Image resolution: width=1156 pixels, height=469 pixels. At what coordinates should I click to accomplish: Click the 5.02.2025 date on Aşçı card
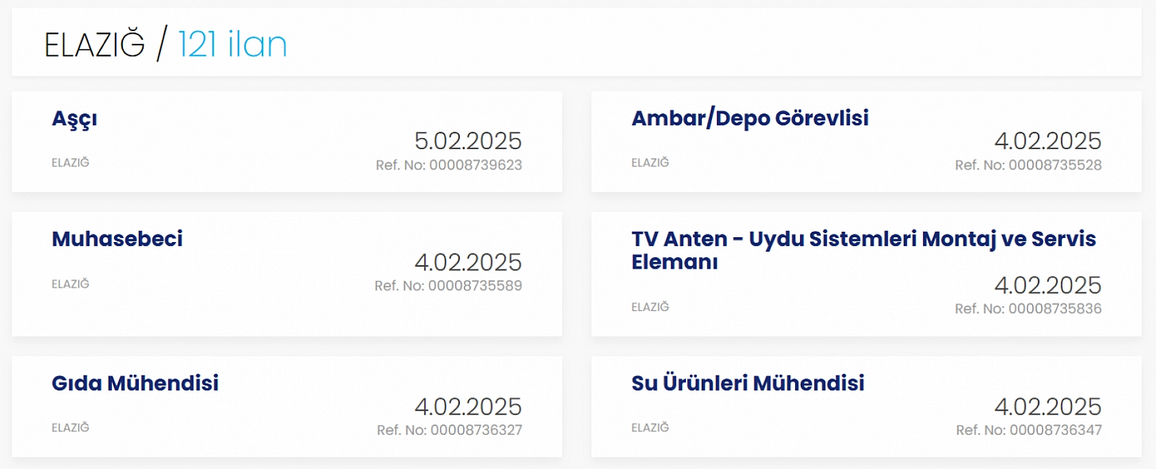click(x=468, y=141)
